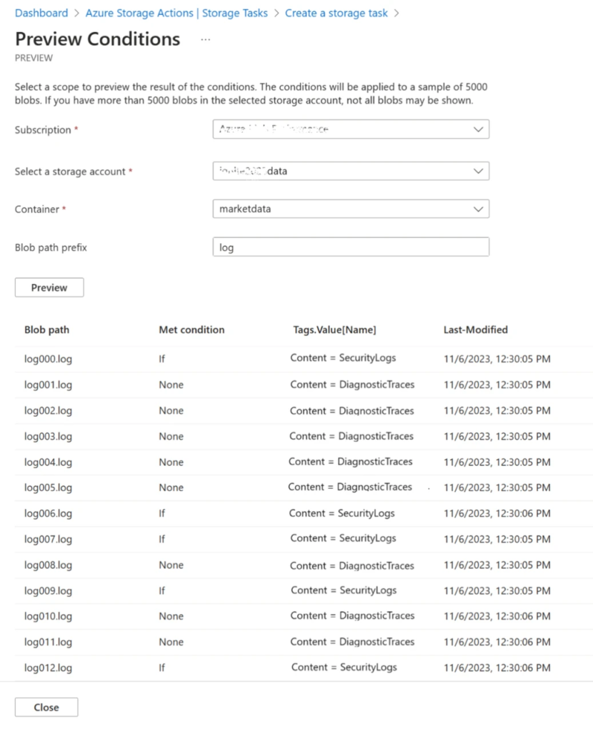The height and width of the screenshot is (732, 593).
Task: Select the Blob path column header
Action: click(x=45, y=330)
